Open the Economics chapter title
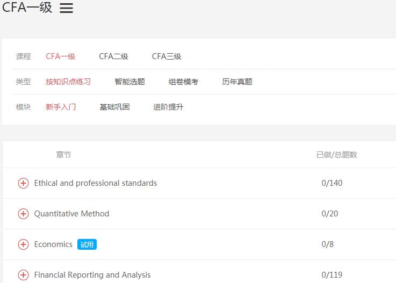396x283 pixels. pos(53,244)
